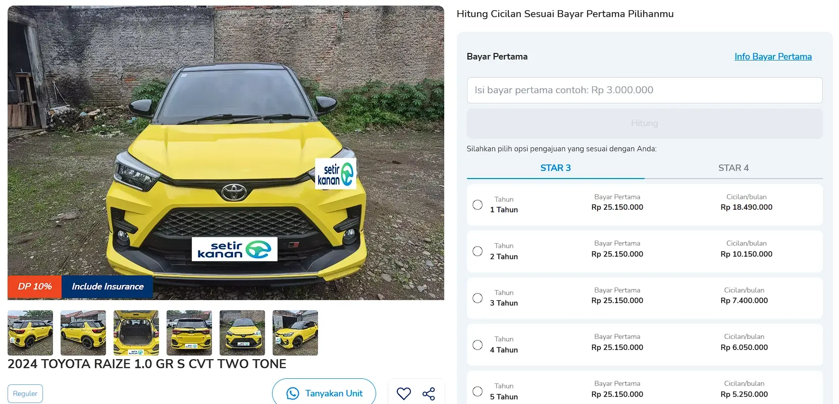Open the first car thumbnail
Image resolution: width=839 pixels, height=404 pixels.
tap(30, 333)
